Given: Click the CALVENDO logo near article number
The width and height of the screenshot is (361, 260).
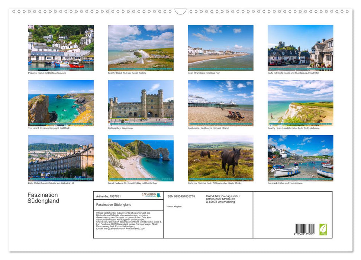Looking at the screenshot, I should pos(149,195).
